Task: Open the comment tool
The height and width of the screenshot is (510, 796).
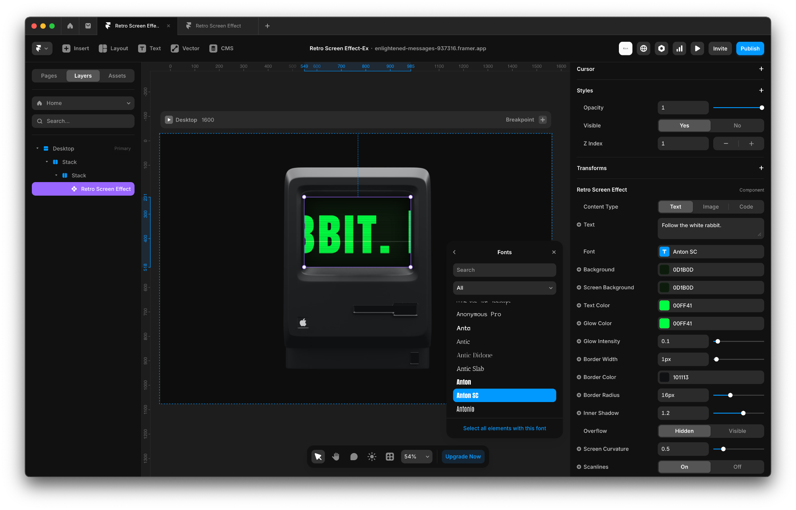Action: [354, 457]
